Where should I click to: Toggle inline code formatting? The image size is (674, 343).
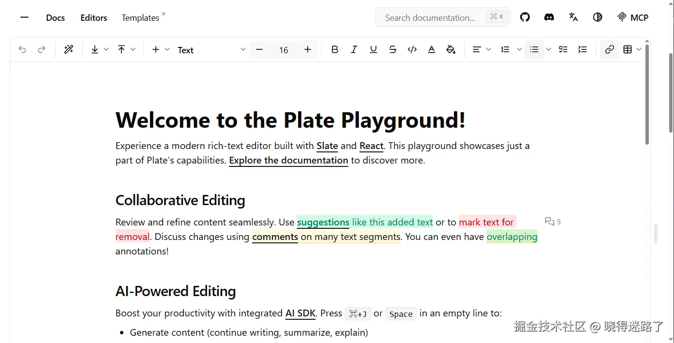click(x=412, y=49)
